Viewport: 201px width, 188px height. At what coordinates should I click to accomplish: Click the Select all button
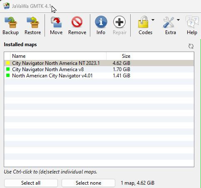click(x=31, y=183)
